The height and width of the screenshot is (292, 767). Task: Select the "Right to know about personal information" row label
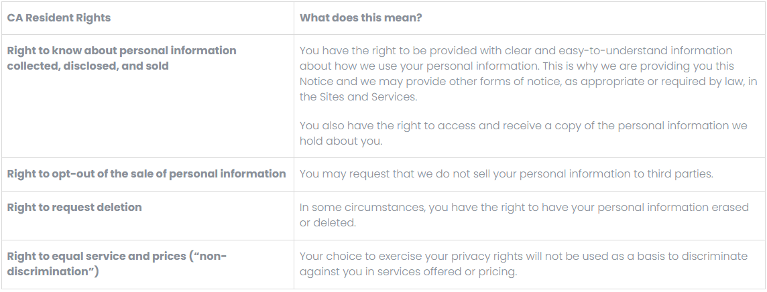121,51
